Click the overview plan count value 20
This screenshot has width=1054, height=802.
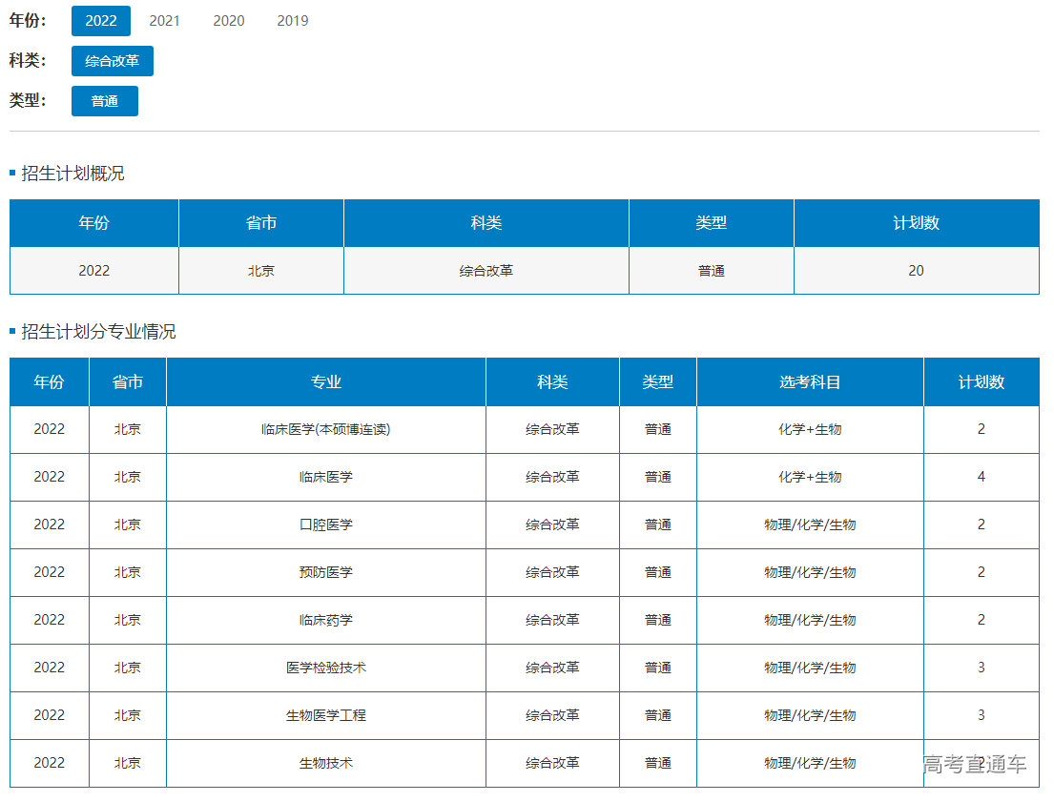pyautogui.click(x=916, y=271)
